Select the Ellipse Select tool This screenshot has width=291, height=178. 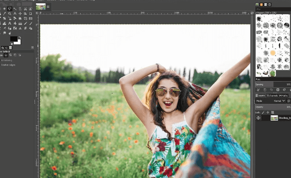tap(5, 9)
